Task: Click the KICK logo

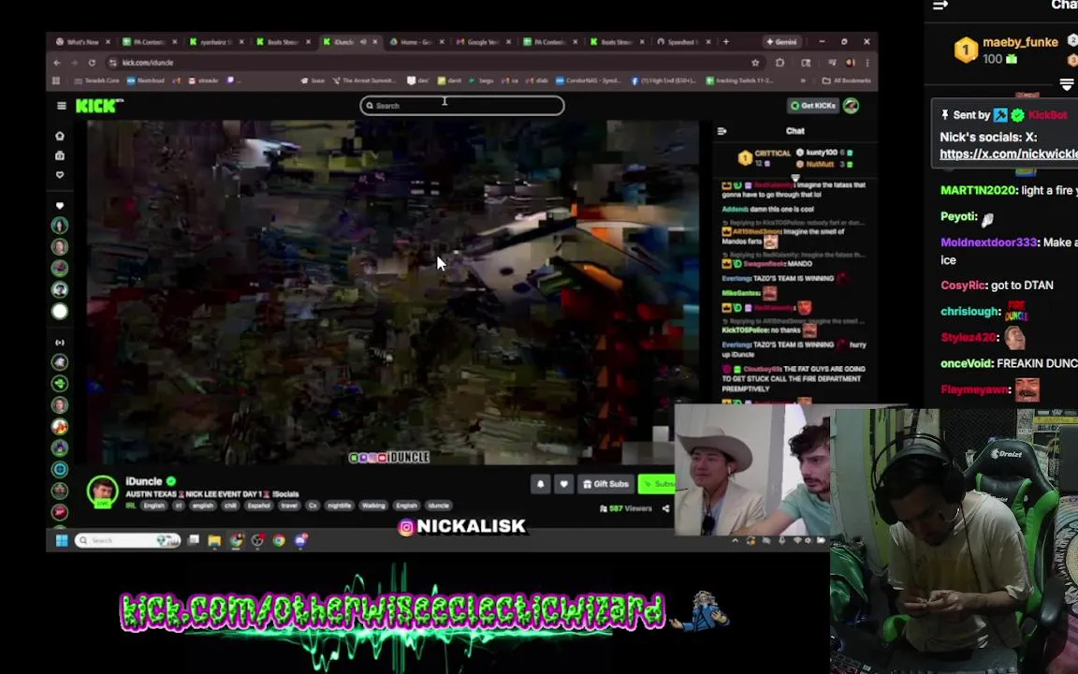Action: click(100, 106)
